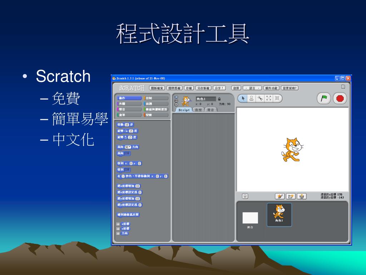Screen dimensions: 366x275
Task: Select the no-rotation style button
Action: (176, 105)
